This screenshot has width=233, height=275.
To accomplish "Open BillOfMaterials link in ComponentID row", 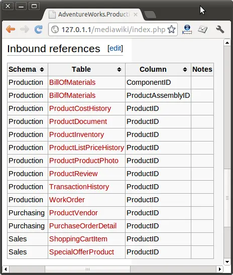I will pyautogui.click(x=72, y=82).
